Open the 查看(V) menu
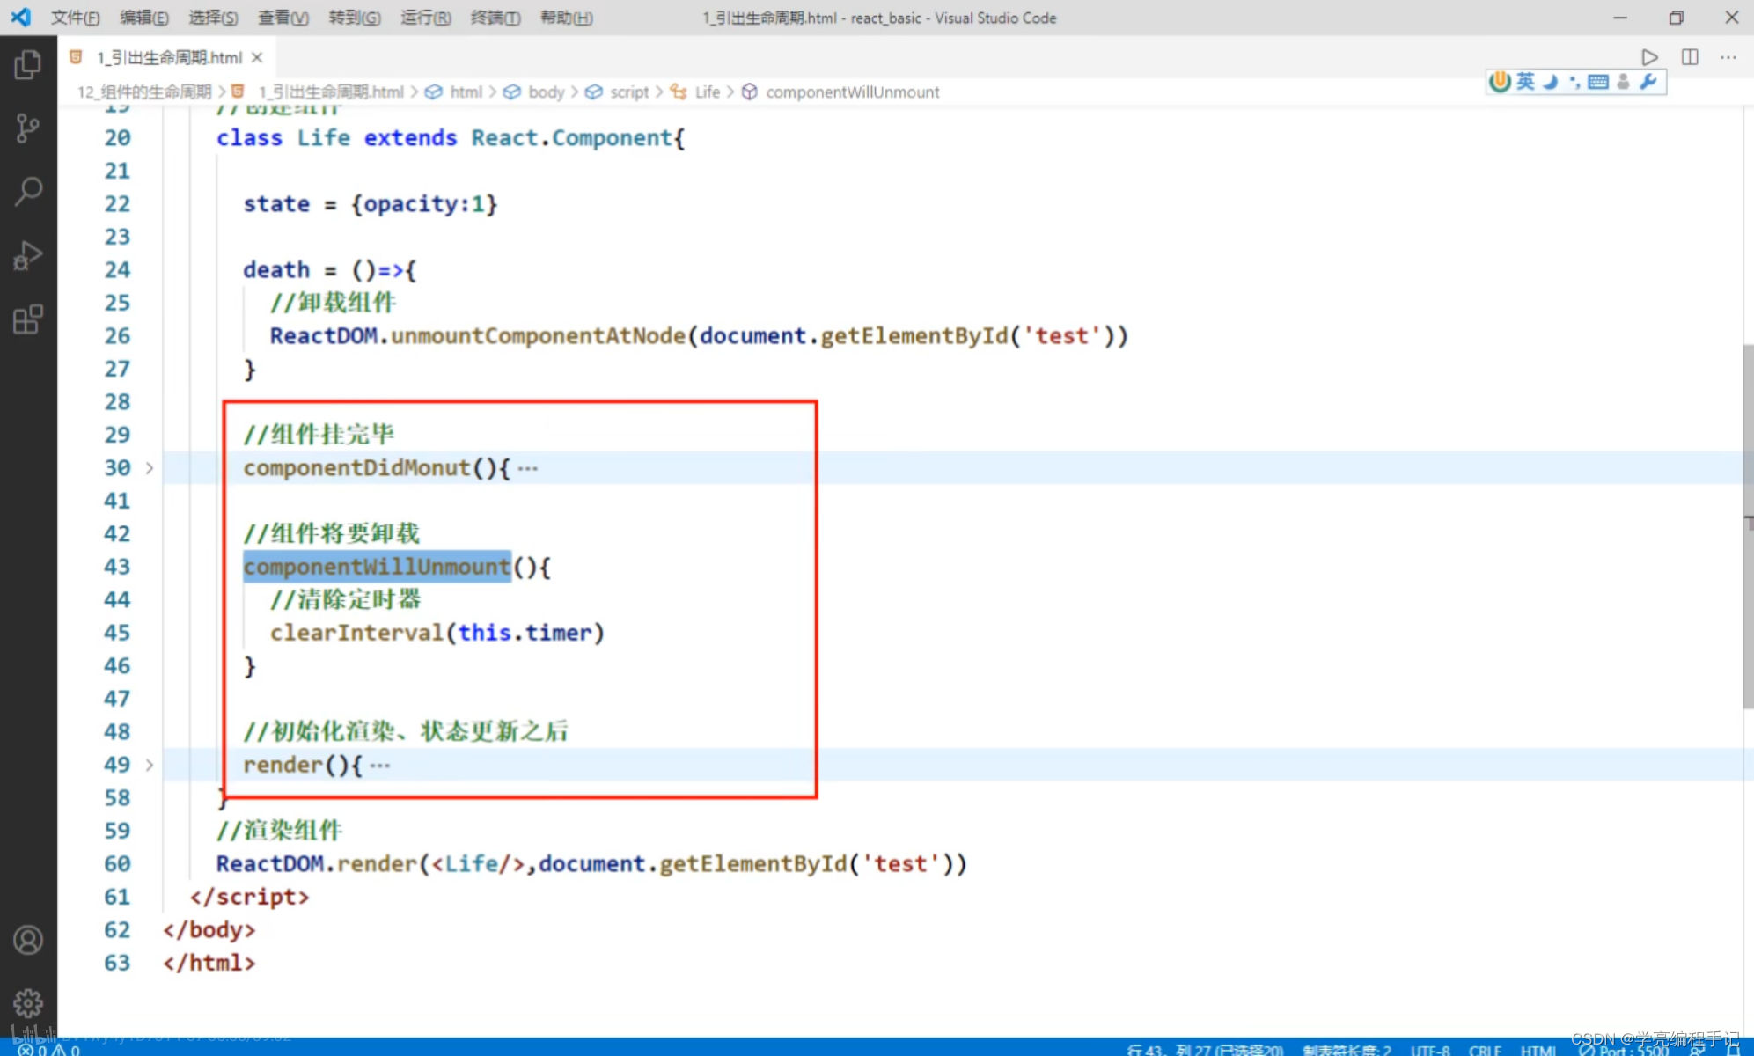The height and width of the screenshot is (1056, 1754). pyautogui.click(x=283, y=18)
